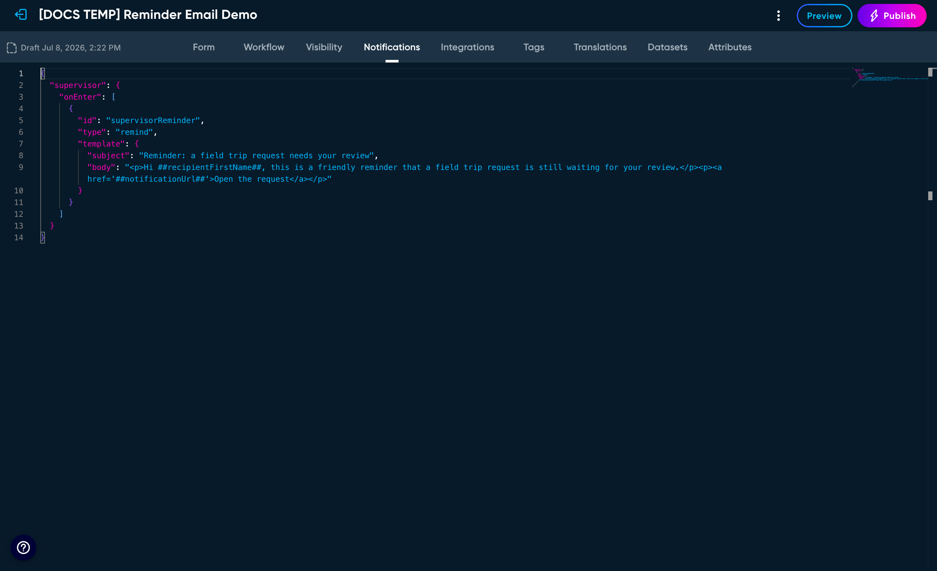Open the Visibility tab
This screenshot has width=937, height=571.
point(324,47)
